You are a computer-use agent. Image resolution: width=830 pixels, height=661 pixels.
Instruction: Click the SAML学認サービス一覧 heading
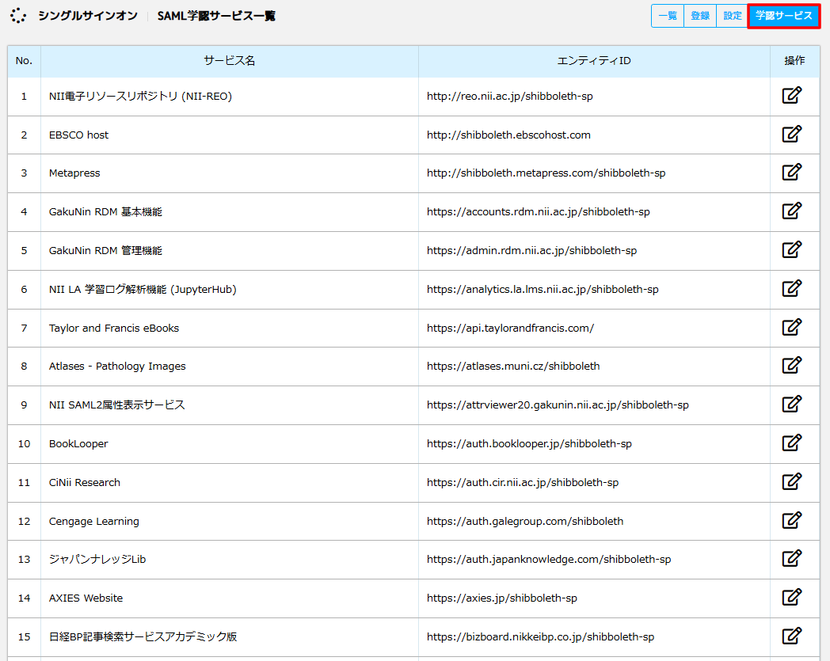coord(216,16)
